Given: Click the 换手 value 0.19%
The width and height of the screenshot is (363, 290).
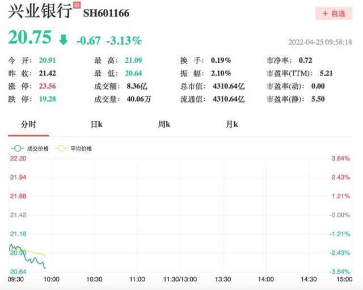Looking at the screenshot, I should point(221,61).
